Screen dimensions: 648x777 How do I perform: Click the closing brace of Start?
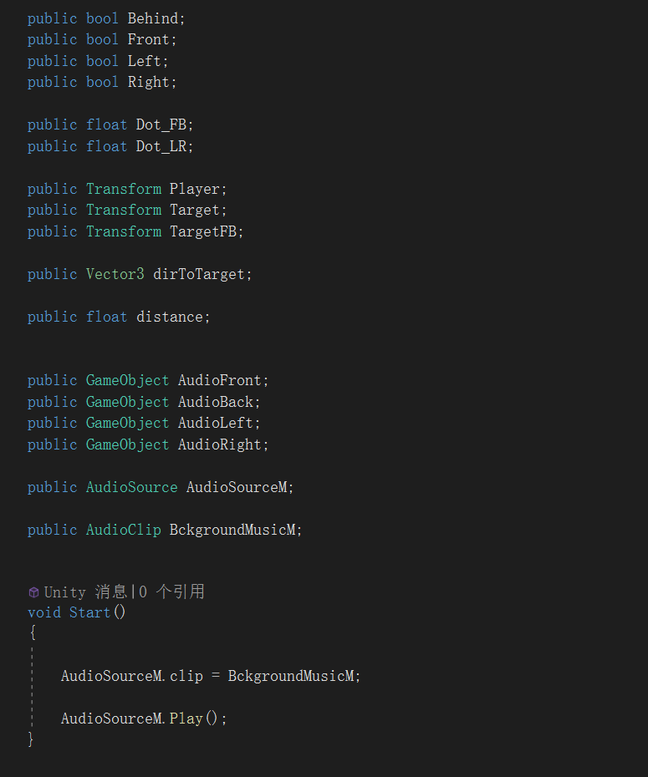pyautogui.click(x=31, y=739)
